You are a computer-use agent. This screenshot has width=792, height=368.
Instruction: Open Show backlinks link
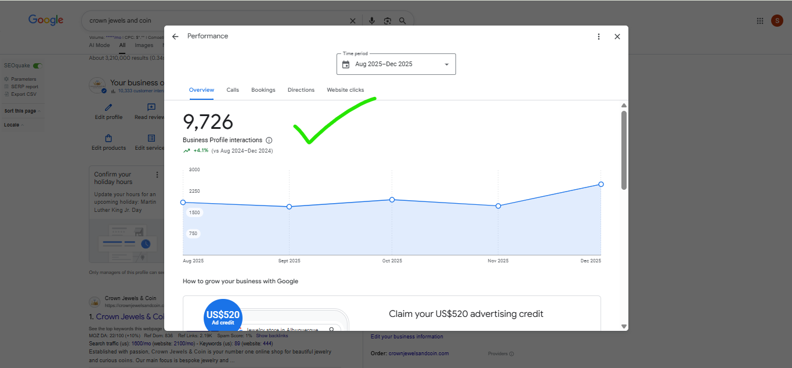click(272, 336)
